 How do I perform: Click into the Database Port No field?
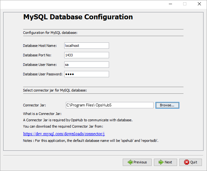(86, 55)
